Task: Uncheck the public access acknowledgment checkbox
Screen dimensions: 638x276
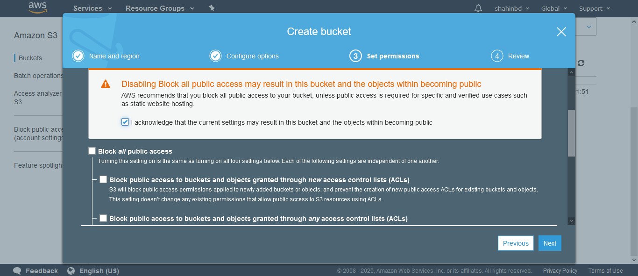Action: pyautogui.click(x=125, y=122)
